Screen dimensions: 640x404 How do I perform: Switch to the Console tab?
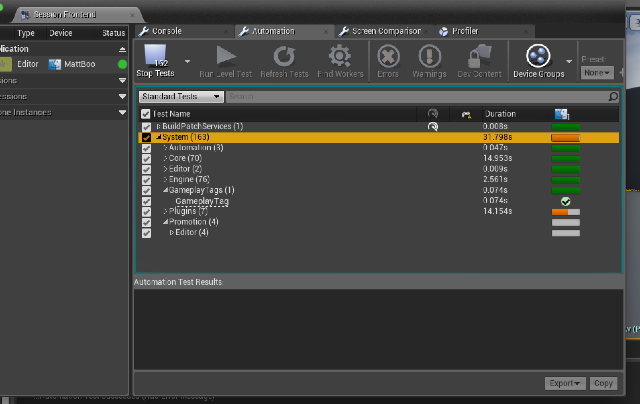coord(167,31)
